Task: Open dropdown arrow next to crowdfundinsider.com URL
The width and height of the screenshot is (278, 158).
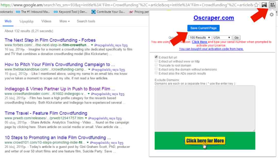Action: point(89,94)
